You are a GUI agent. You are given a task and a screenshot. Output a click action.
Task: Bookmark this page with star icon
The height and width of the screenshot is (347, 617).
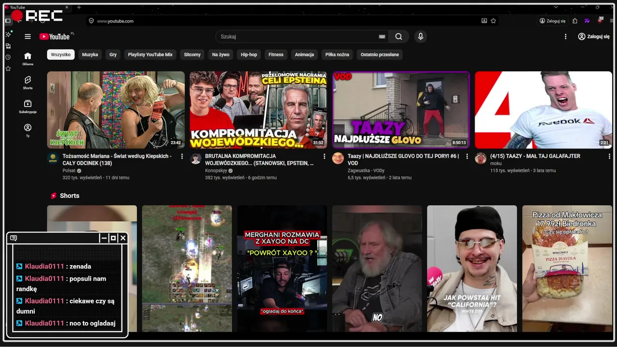(493, 21)
